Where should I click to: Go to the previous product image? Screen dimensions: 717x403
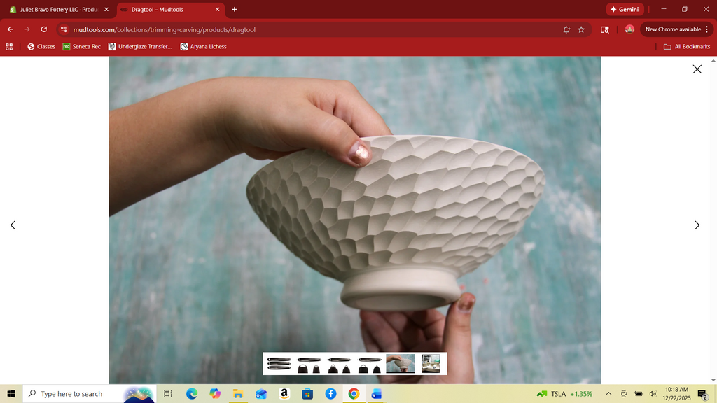[13, 225]
